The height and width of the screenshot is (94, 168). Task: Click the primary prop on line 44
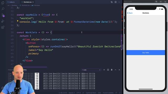click(33, 54)
